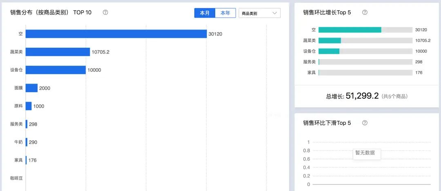Click the (共5个商品) note
The height and width of the screenshot is (191, 441).
[x=394, y=96]
